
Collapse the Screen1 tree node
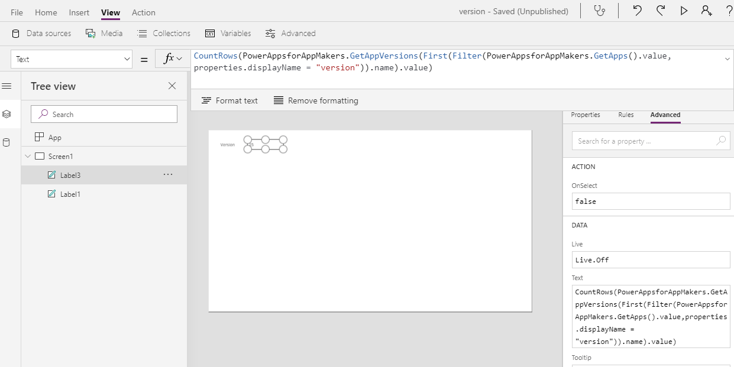point(27,156)
